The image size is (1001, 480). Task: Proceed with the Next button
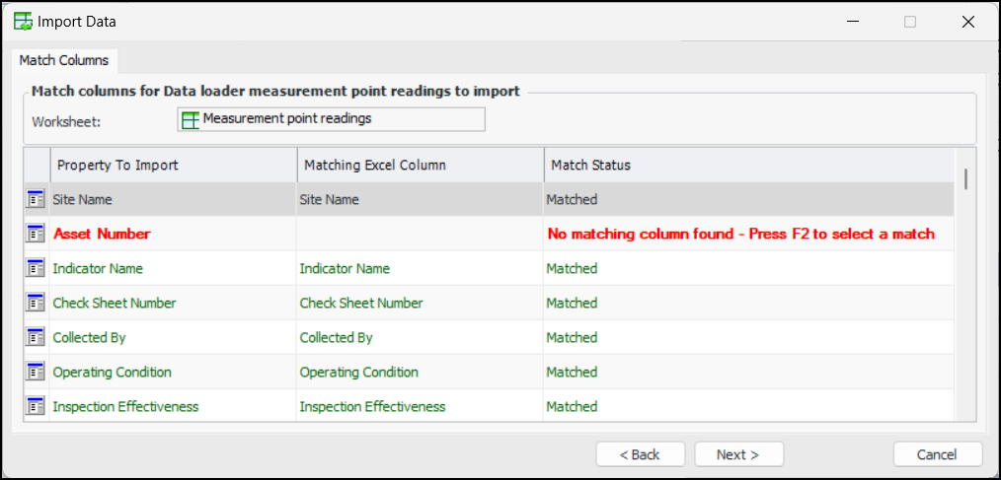(738, 454)
